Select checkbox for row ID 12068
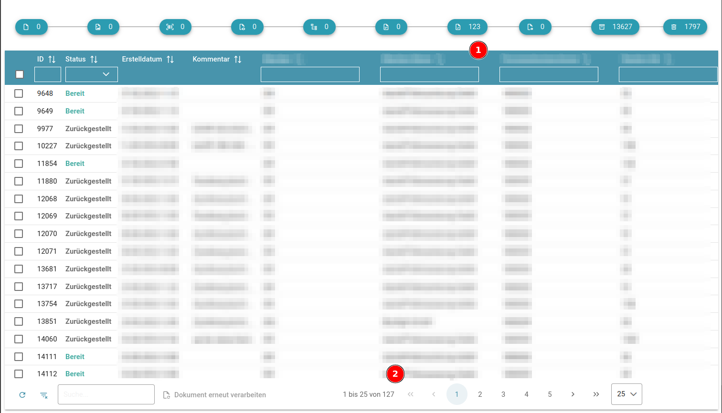722x413 pixels. (19, 199)
